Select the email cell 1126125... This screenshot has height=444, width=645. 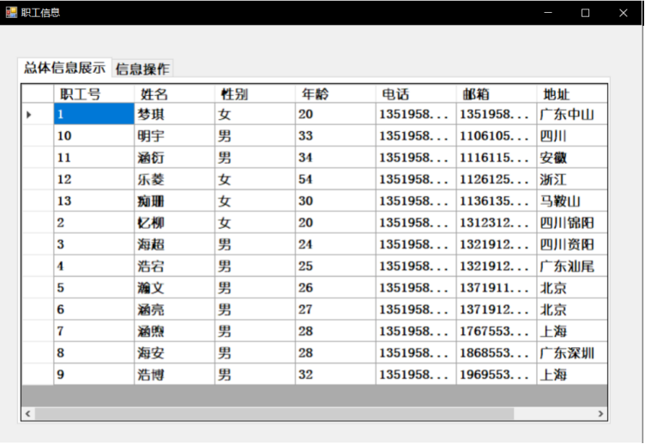[497, 179]
